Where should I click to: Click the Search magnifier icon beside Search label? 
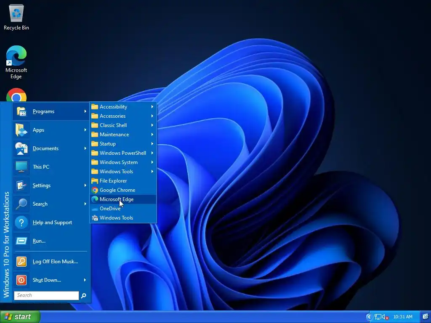[x=21, y=204]
